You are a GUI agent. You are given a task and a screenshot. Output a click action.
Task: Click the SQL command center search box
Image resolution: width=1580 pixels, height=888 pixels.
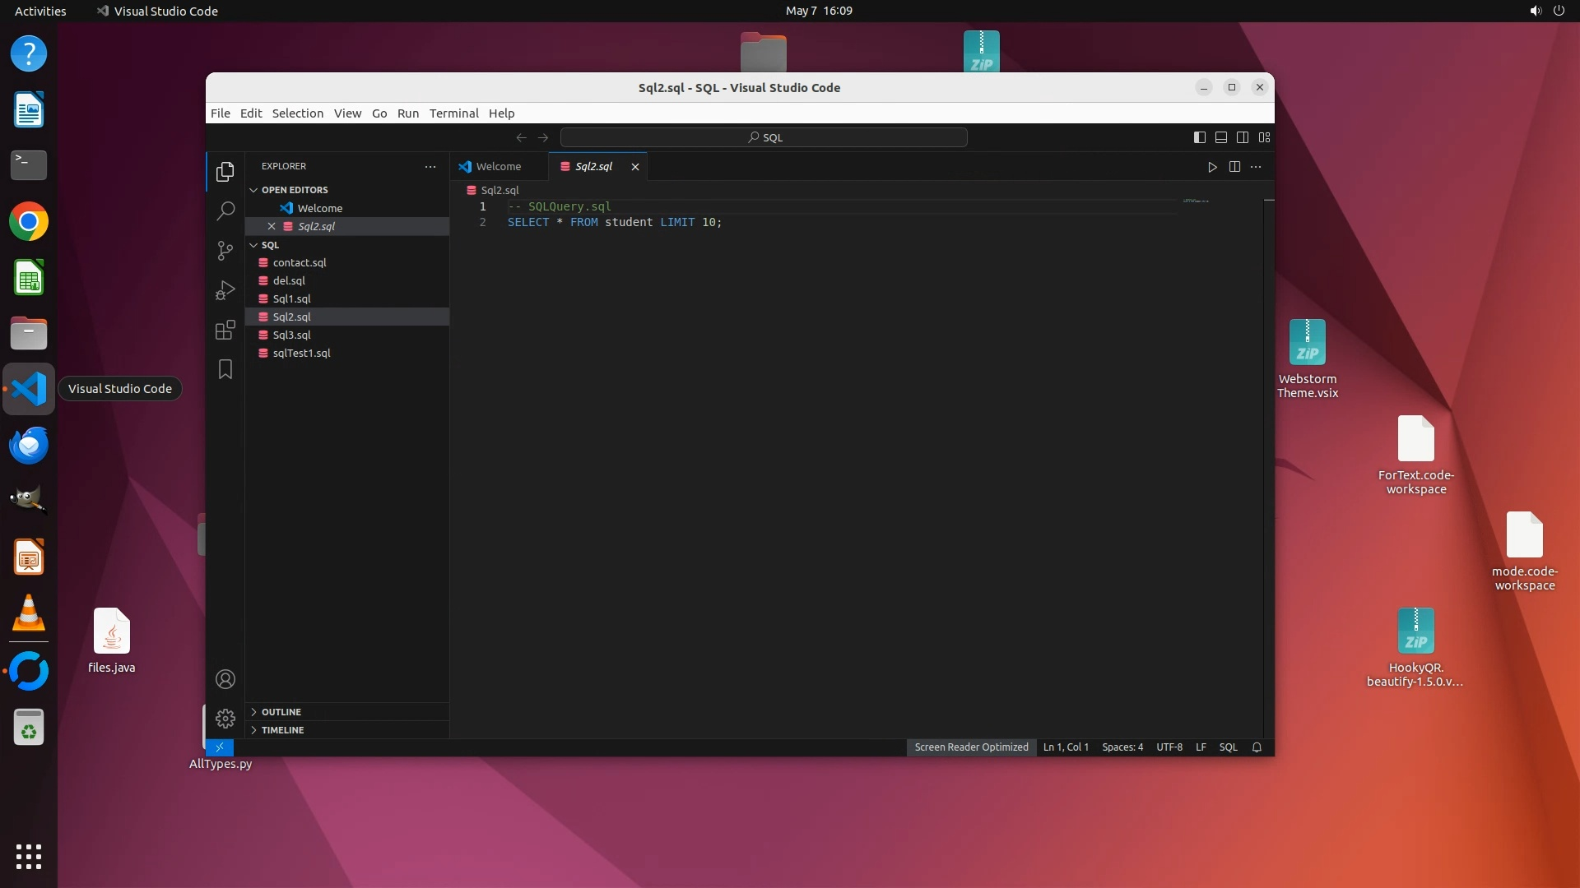(764, 137)
